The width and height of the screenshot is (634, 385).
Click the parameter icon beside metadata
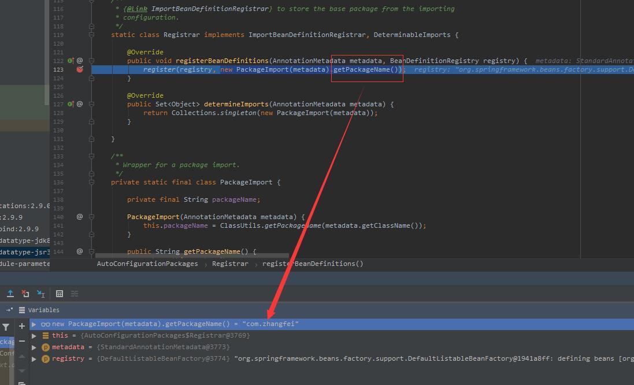pos(45,347)
